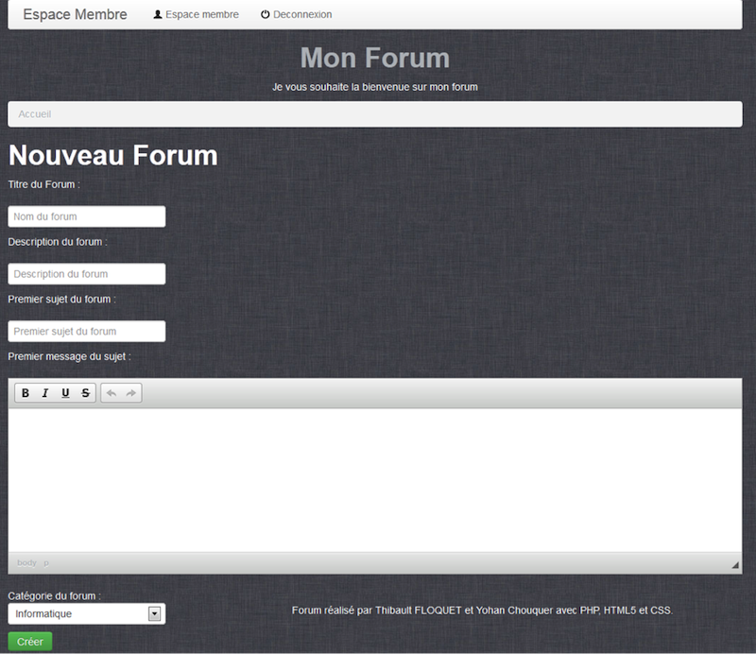Apply underline formatting in the editor
The width and height of the screenshot is (756, 654).
coord(65,393)
